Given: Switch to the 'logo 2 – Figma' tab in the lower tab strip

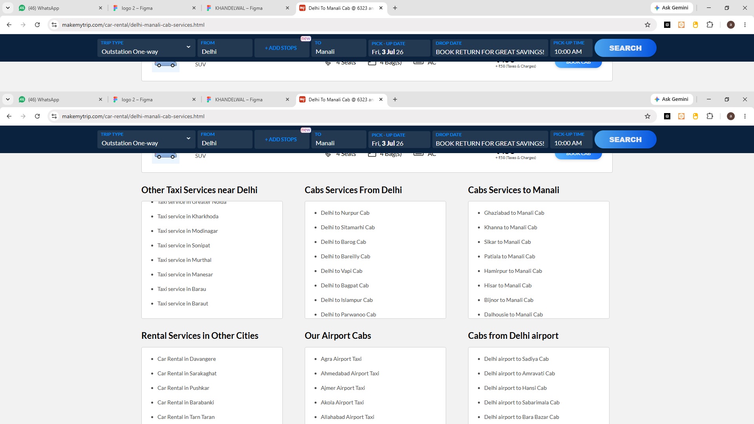Looking at the screenshot, I should [x=153, y=99].
